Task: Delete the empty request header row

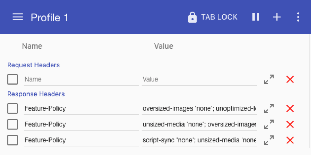Action: point(290,79)
